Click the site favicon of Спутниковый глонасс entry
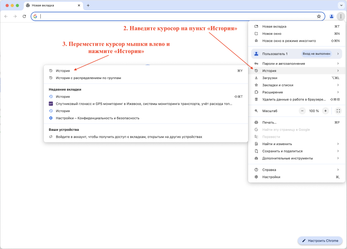 coord(51,104)
